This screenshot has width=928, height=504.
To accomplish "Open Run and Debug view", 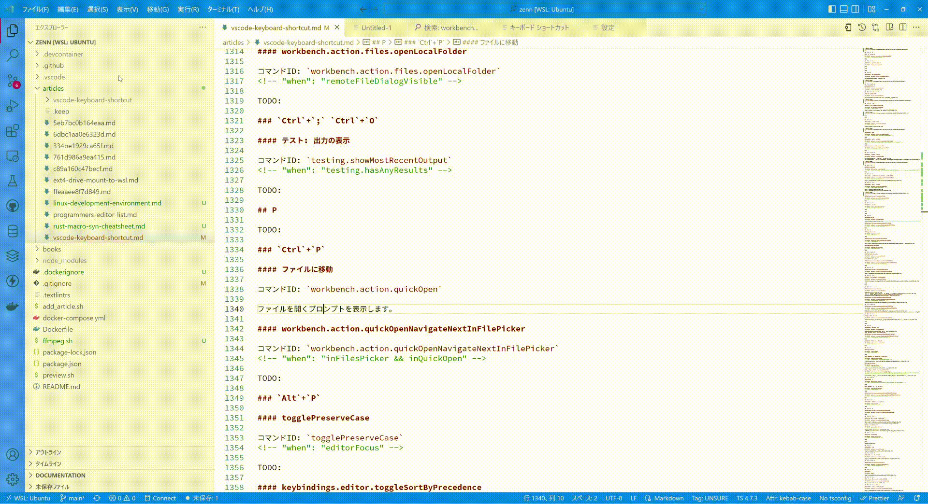I will pos(13,106).
